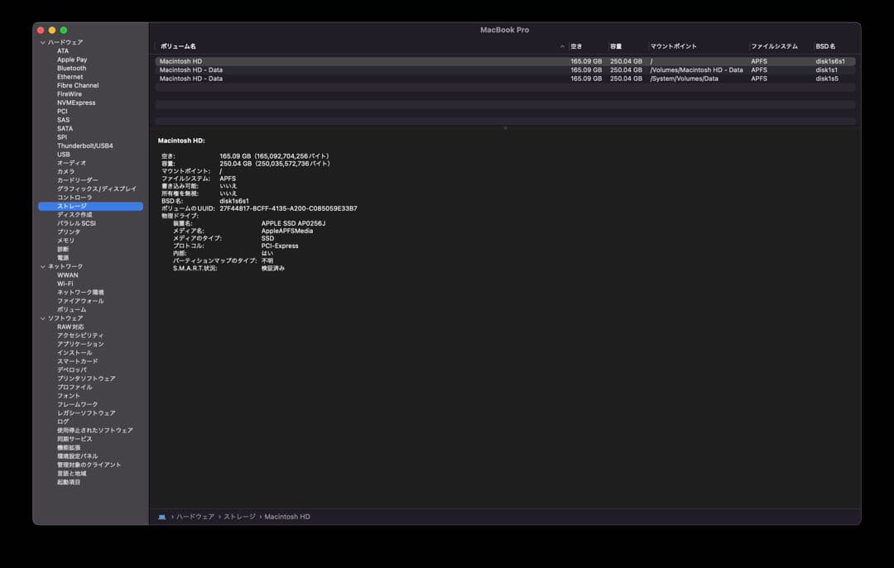Open the Bluetooth hardware entry
This screenshot has width=894, height=568.
(71, 69)
